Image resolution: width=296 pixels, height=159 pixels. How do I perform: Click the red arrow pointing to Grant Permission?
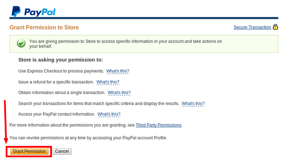(x=6, y=122)
